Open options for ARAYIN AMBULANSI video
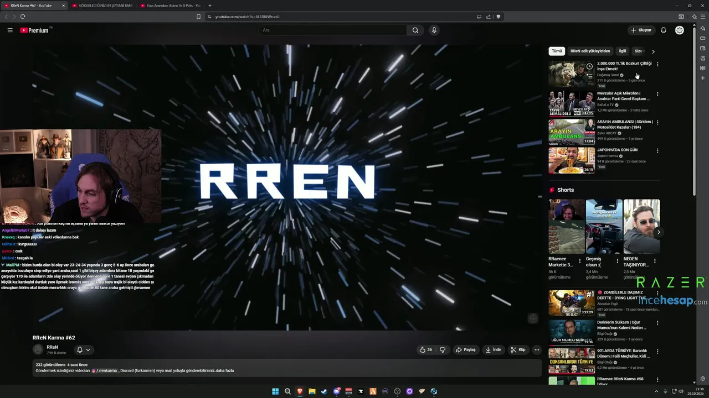This screenshot has width=709, height=398. point(657,122)
